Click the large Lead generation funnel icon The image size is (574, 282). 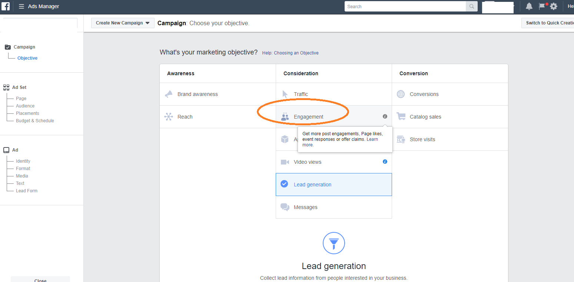pyautogui.click(x=334, y=243)
